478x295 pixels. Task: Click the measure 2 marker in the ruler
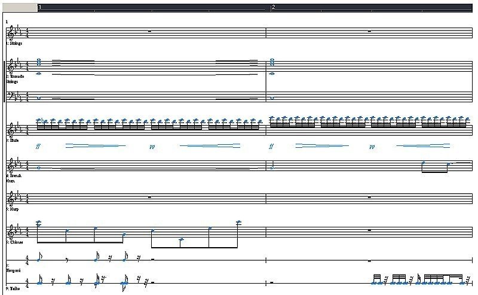click(x=273, y=7)
